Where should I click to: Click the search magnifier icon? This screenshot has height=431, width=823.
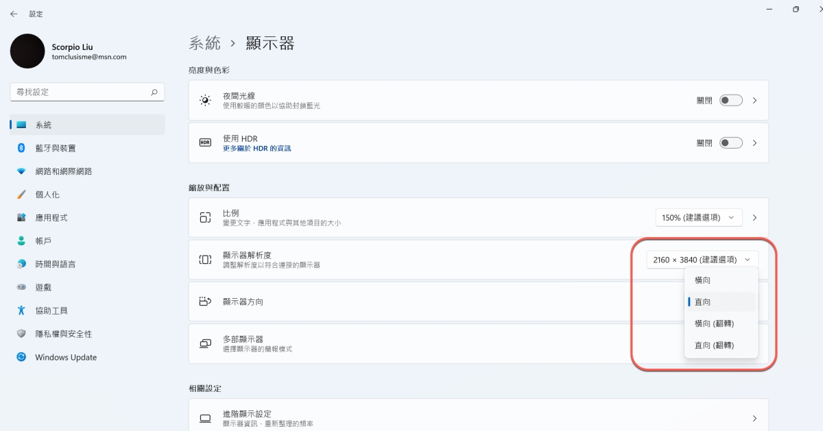(154, 92)
